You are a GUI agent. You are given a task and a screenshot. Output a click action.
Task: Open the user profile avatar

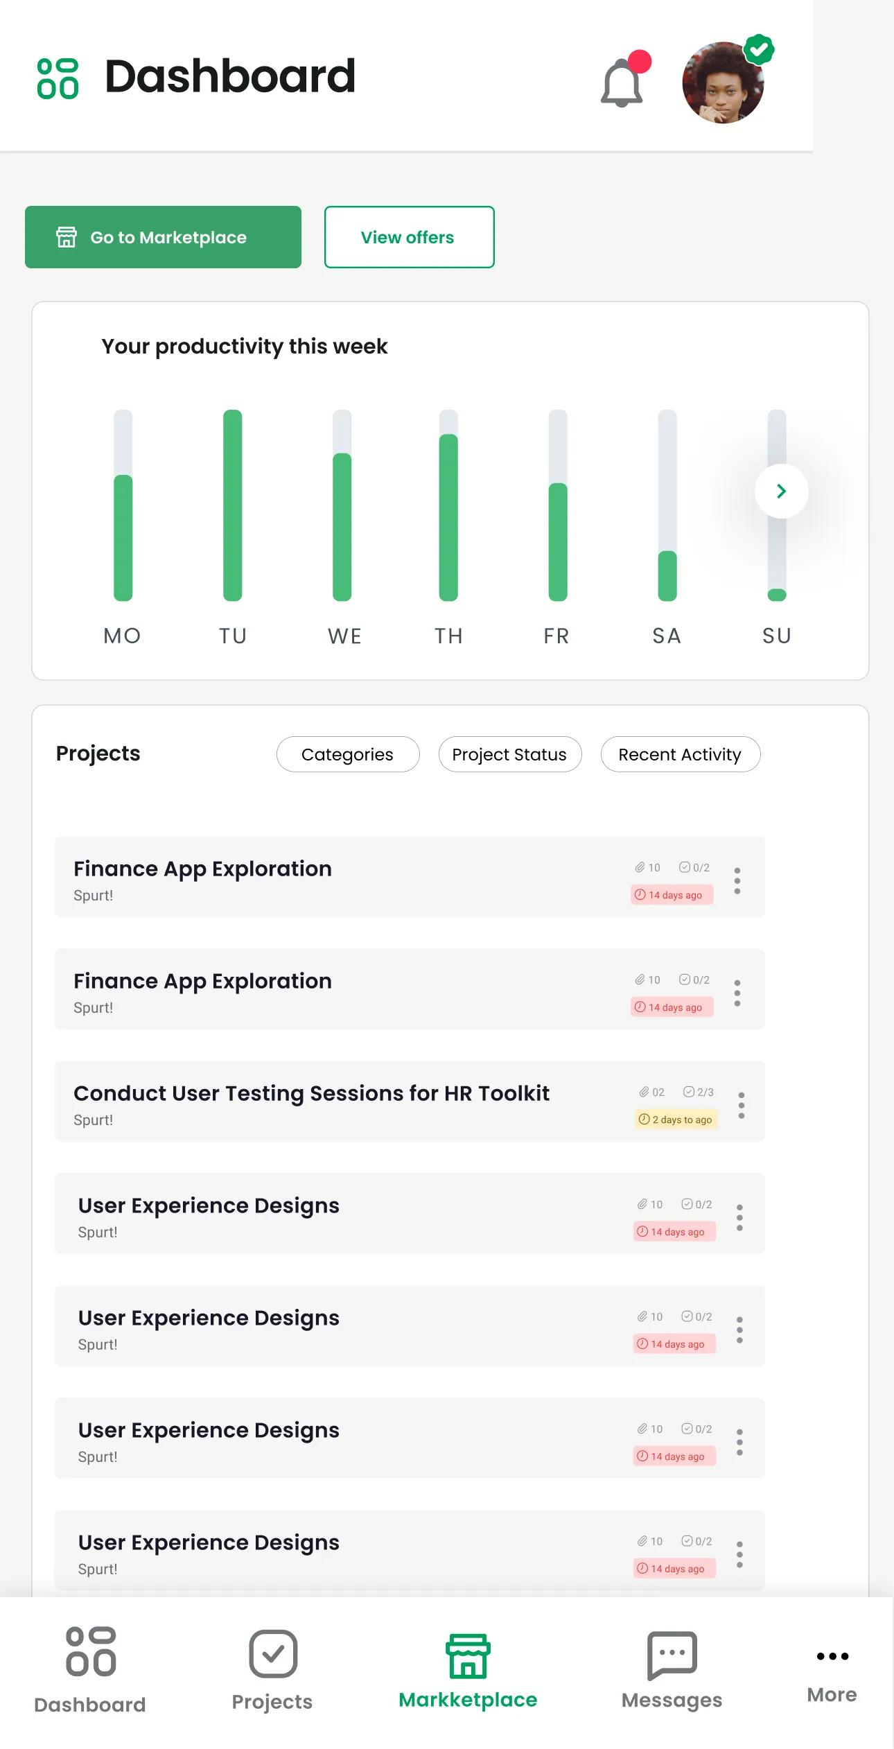coord(723,83)
